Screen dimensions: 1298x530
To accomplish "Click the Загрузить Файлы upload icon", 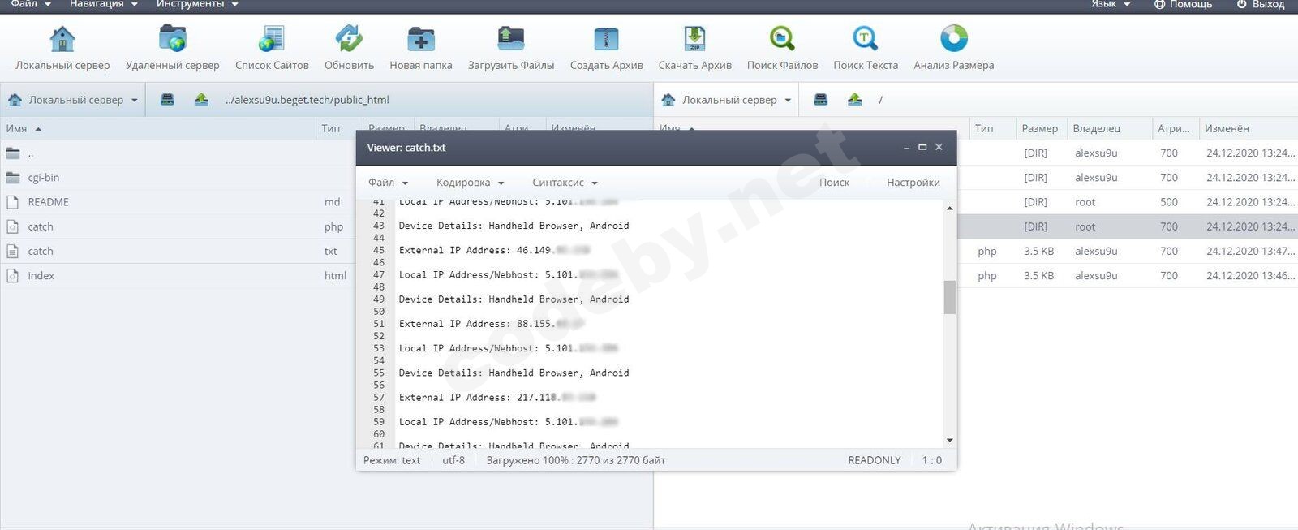I will click(x=511, y=39).
